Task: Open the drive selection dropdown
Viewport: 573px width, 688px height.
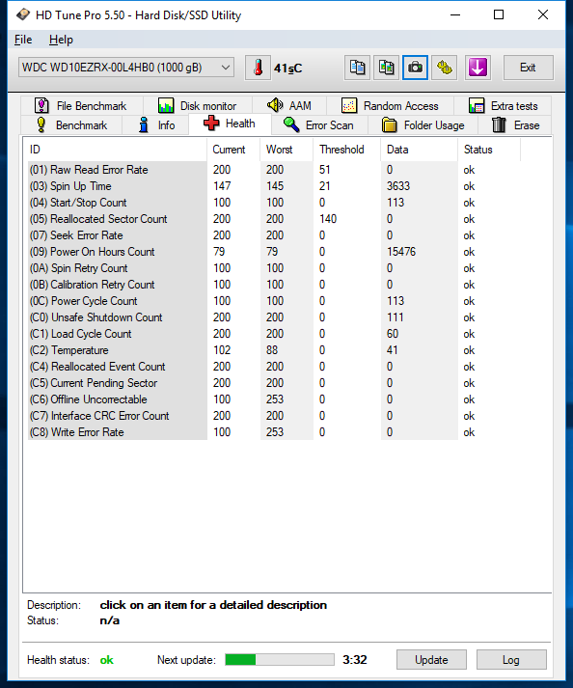Action: [126, 68]
